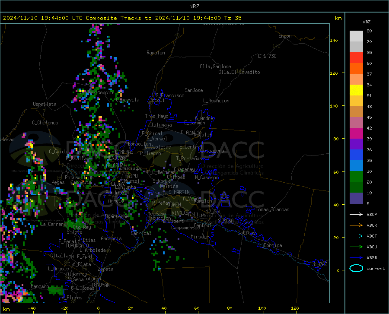Click the TUPUNGATO label on the map
The width and height of the screenshot is (389, 314).
tap(77, 246)
